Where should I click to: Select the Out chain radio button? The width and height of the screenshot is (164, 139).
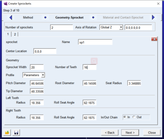(134, 117)
